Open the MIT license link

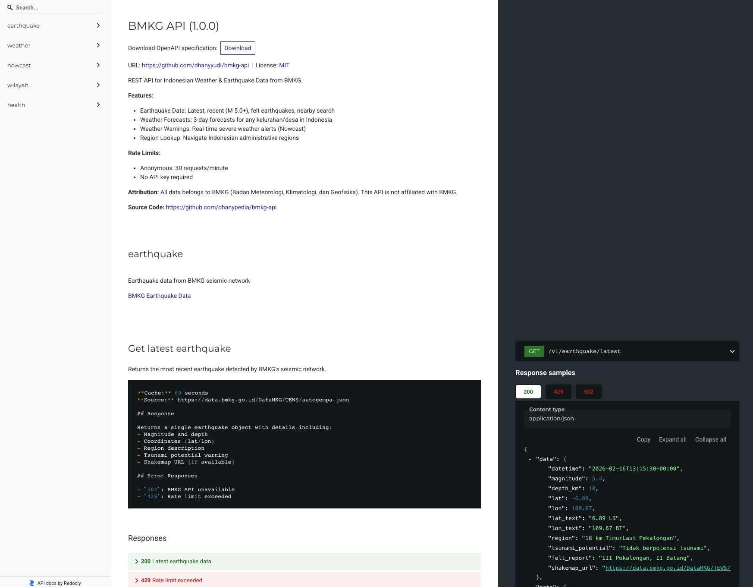pyautogui.click(x=284, y=65)
